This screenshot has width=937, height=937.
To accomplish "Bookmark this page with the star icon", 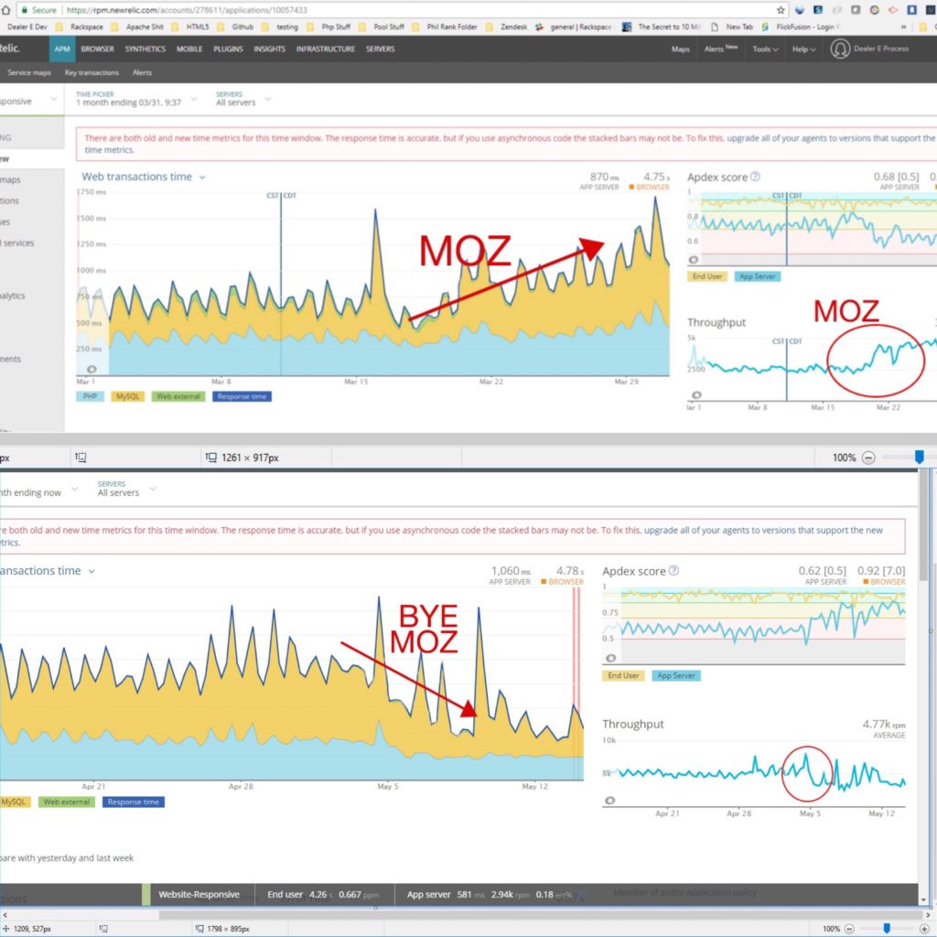I will coord(781,10).
